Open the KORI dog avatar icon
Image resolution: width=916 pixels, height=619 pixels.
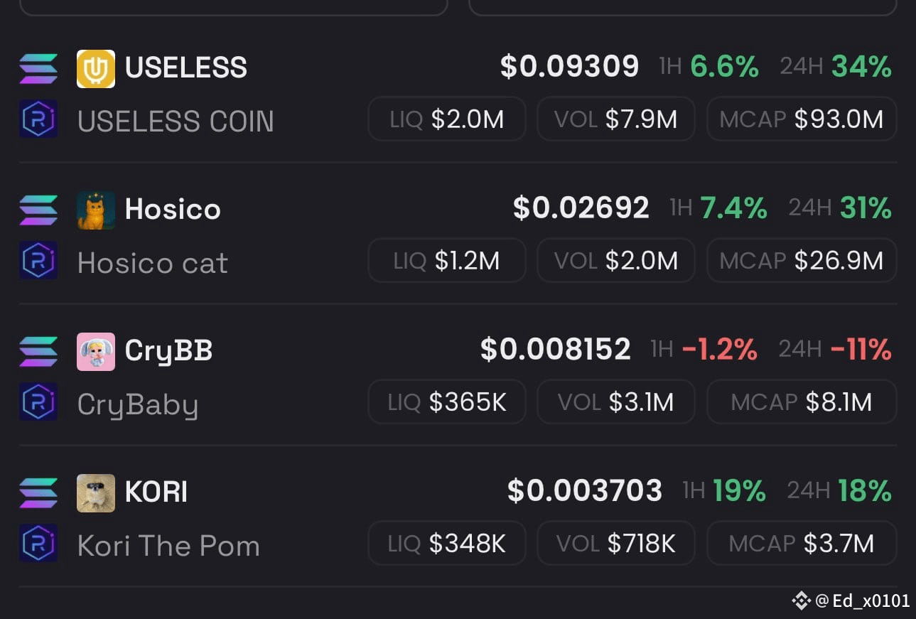pyautogui.click(x=96, y=493)
